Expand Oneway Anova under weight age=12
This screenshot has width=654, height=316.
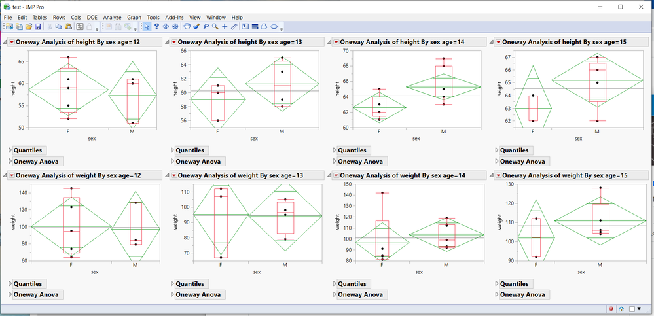[10, 295]
